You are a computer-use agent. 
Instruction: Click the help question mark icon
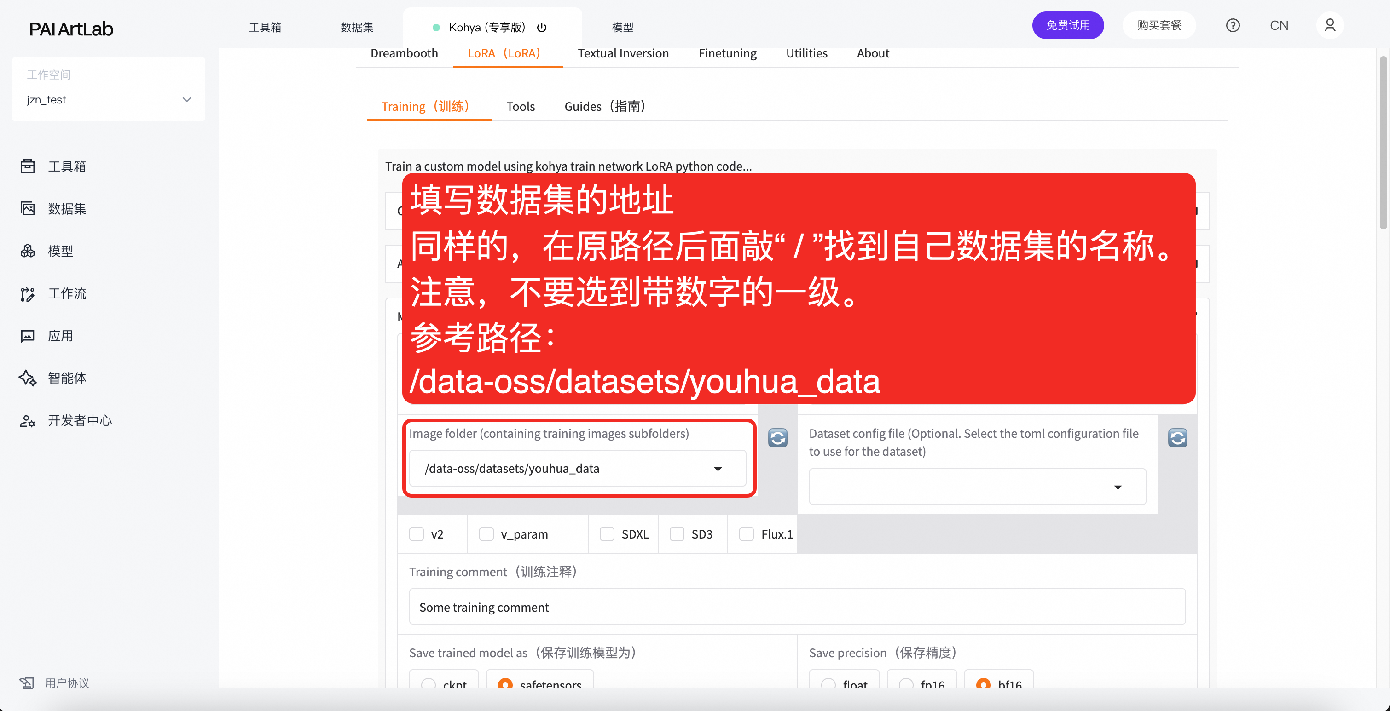(x=1233, y=25)
